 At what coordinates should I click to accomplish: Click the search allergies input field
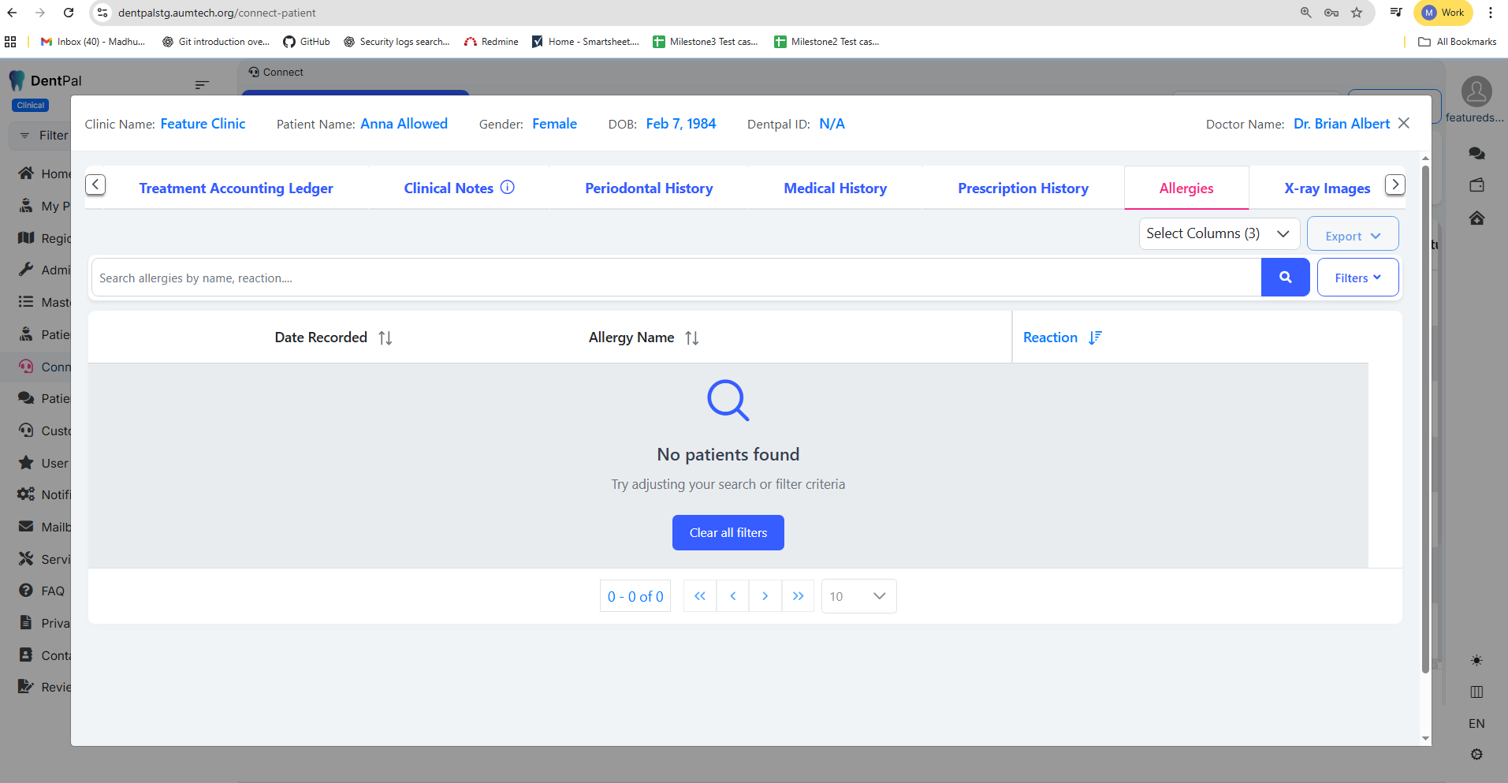click(x=676, y=278)
